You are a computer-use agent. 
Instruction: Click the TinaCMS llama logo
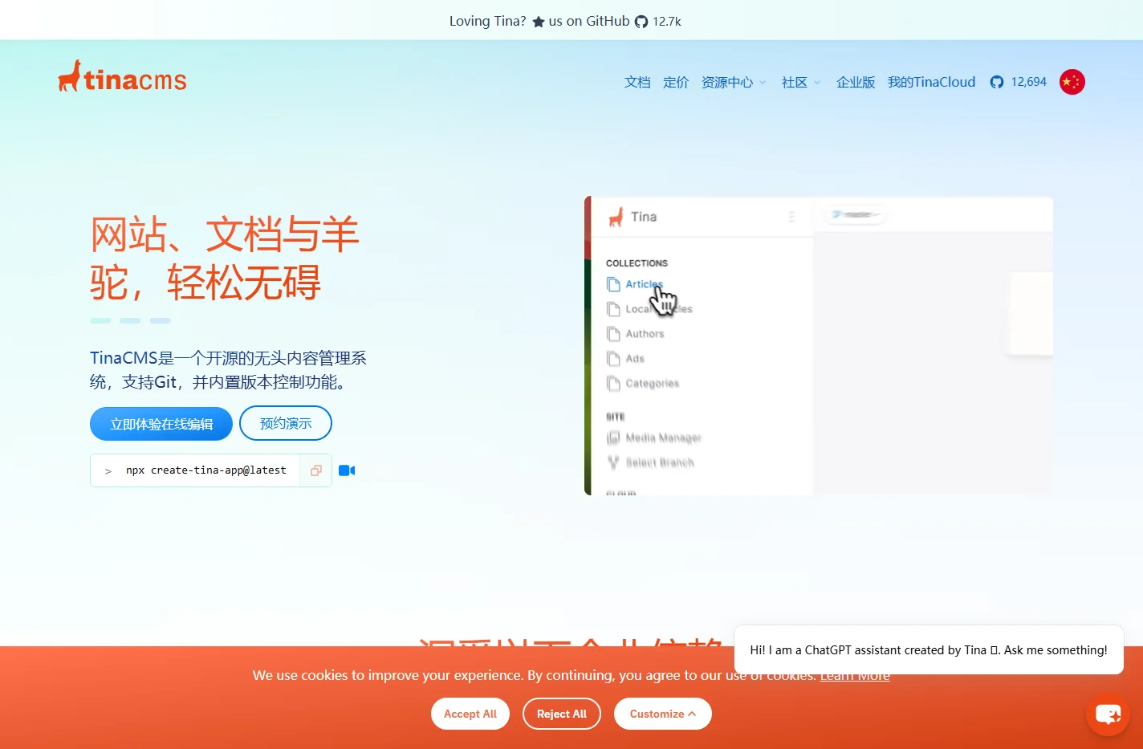pos(122,77)
